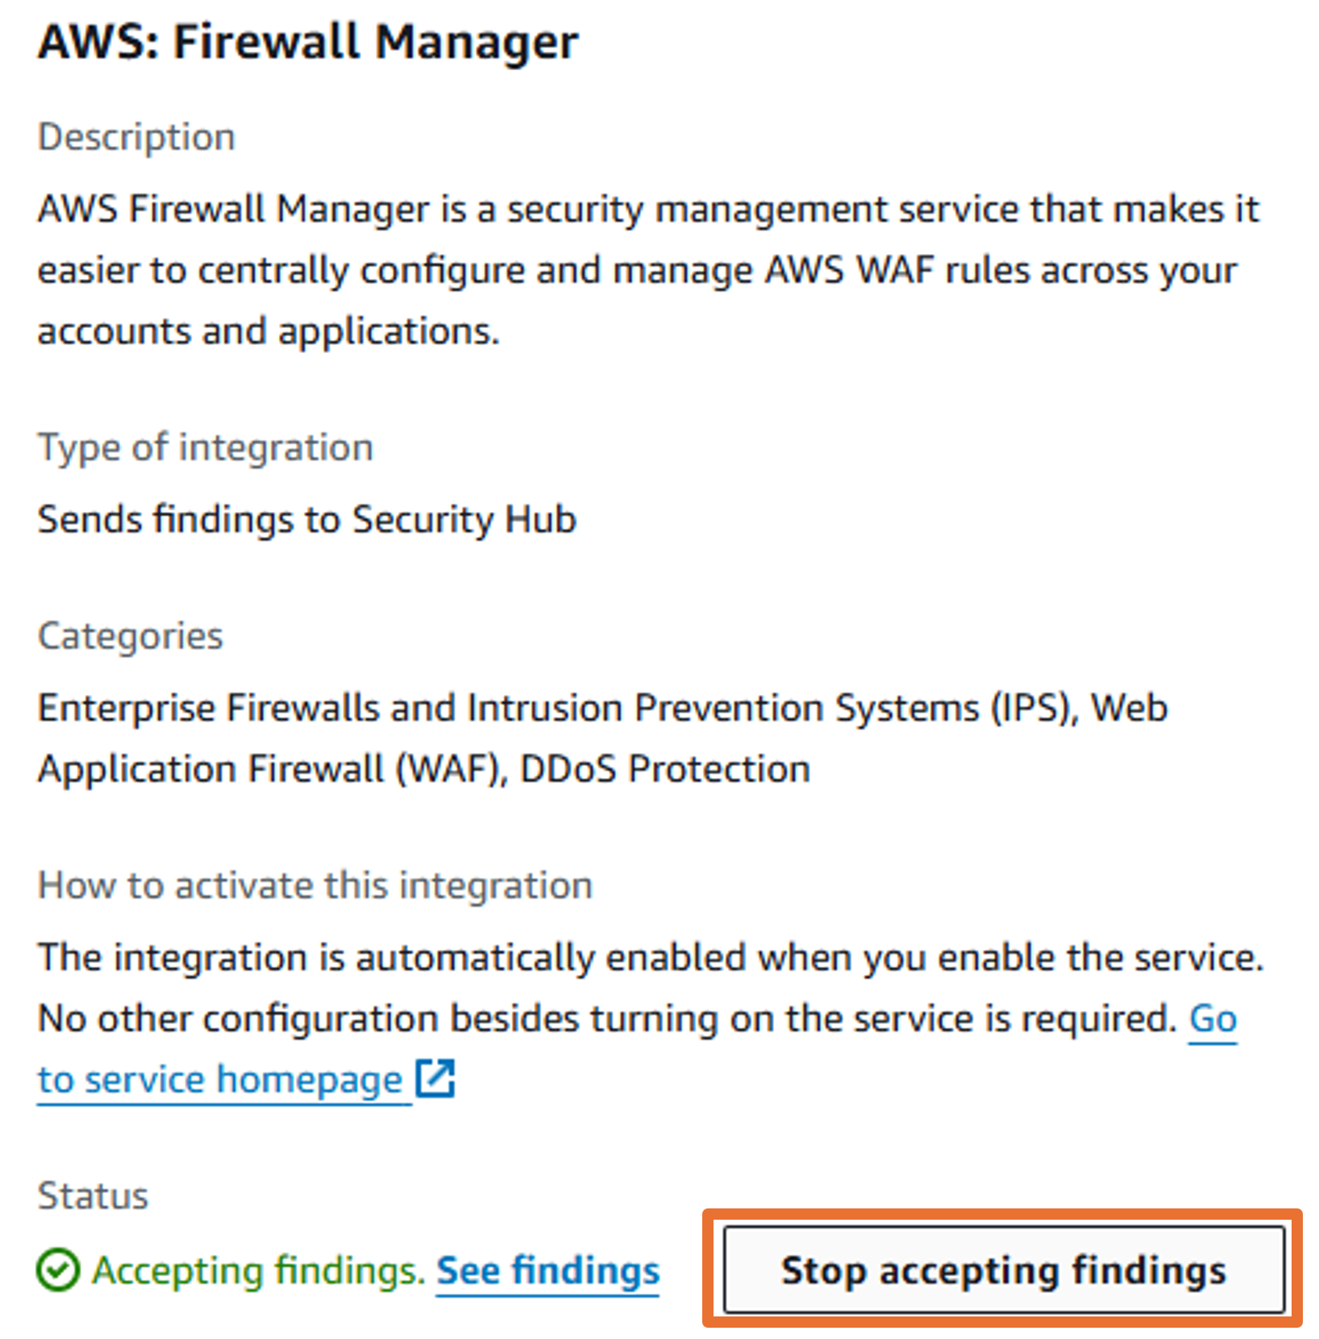Click the How to activate this integration label
Image resolution: width=1319 pixels, height=1339 pixels.
tap(315, 886)
